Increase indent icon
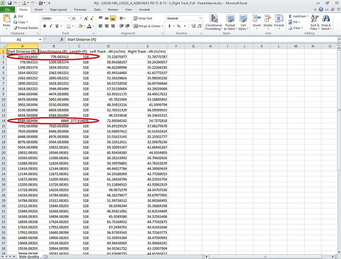The height and width of the screenshot is (259, 341). tap(128, 26)
